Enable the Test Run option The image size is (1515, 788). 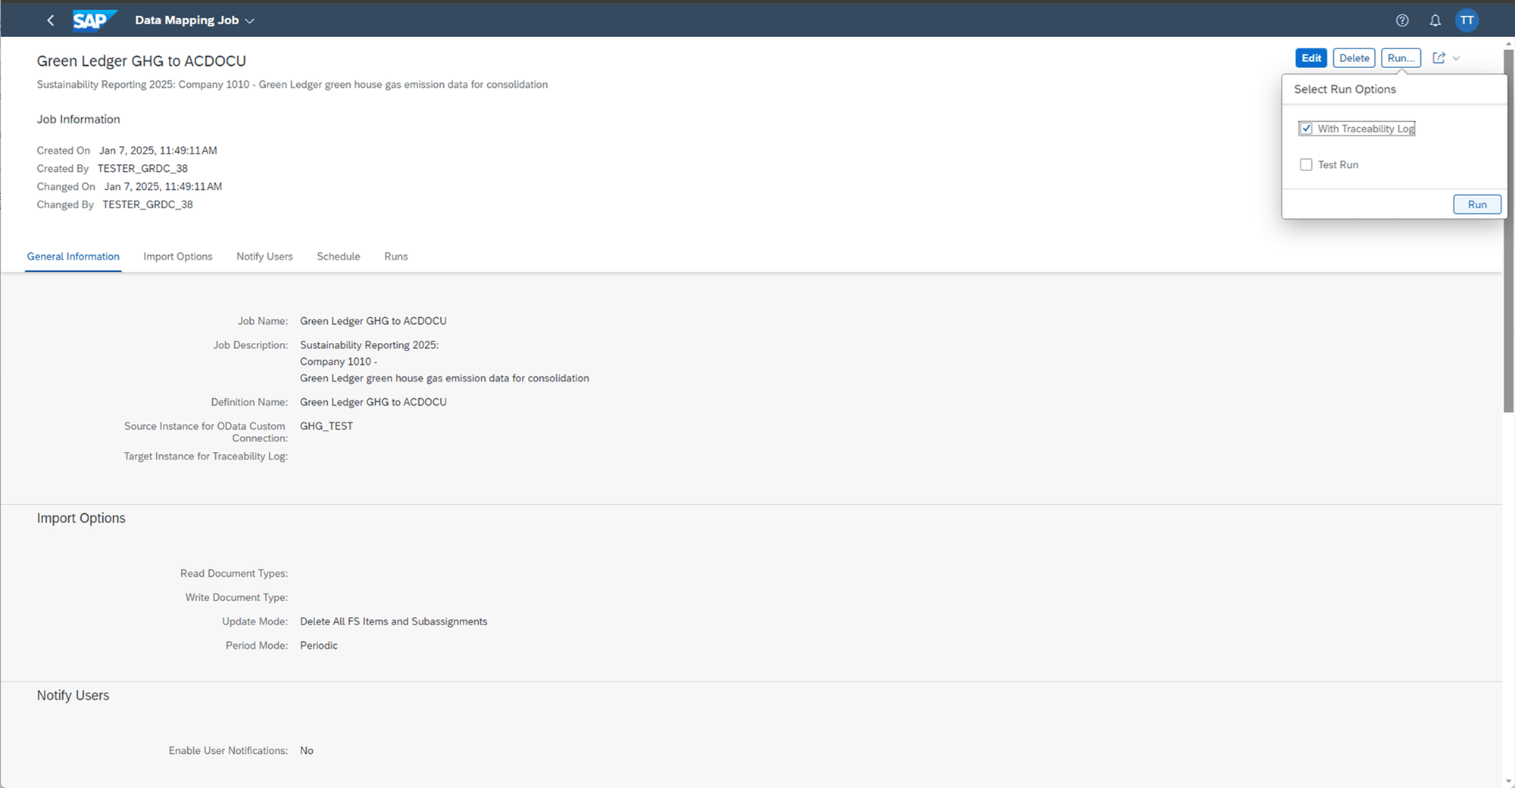(x=1306, y=164)
